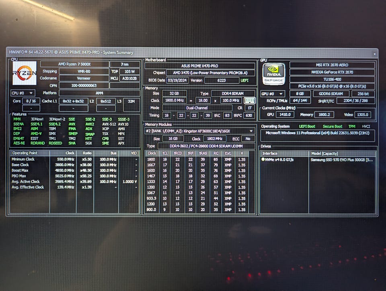Click the 8 / 16 core count field
386x291 pixels.
pos(31,101)
